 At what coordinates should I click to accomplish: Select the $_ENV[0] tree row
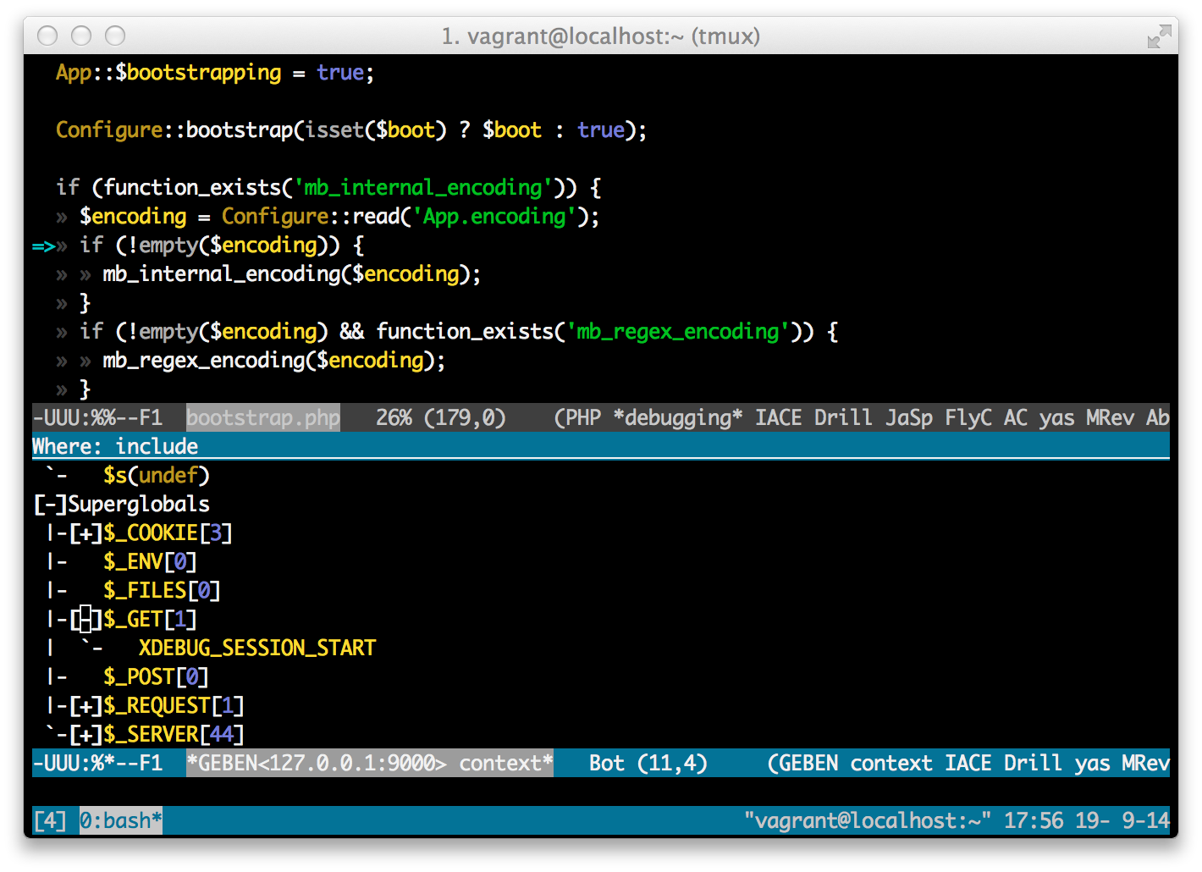pos(150,562)
